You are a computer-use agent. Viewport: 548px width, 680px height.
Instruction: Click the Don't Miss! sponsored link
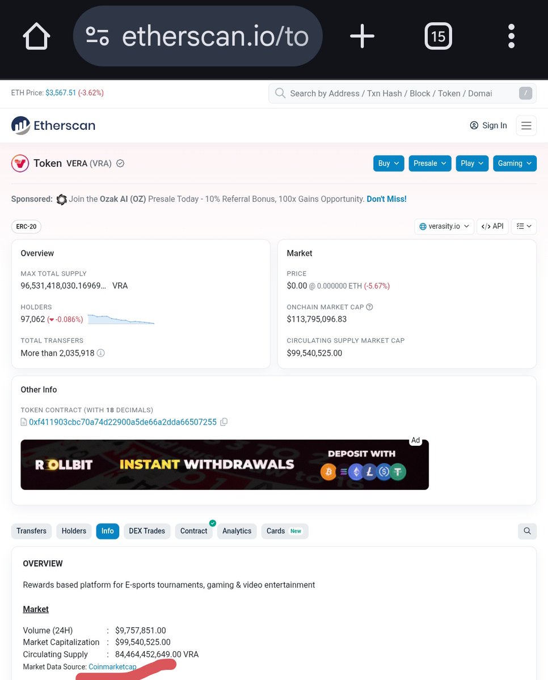click(386, 199)
